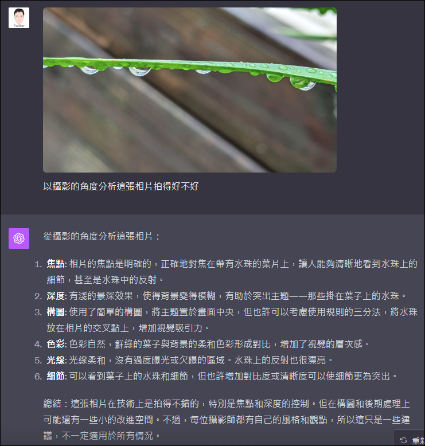Viewport: 425px width, 446px height.
Task: Click the reply intro line 從攝影的角度分析這張相片：
Action: (102, 236)
